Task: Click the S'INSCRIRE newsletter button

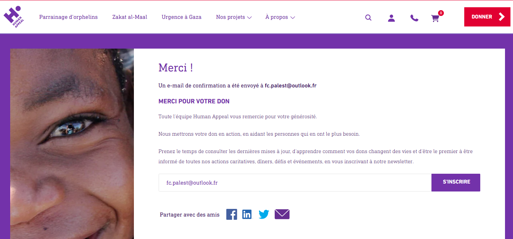Action: point(456,182)
